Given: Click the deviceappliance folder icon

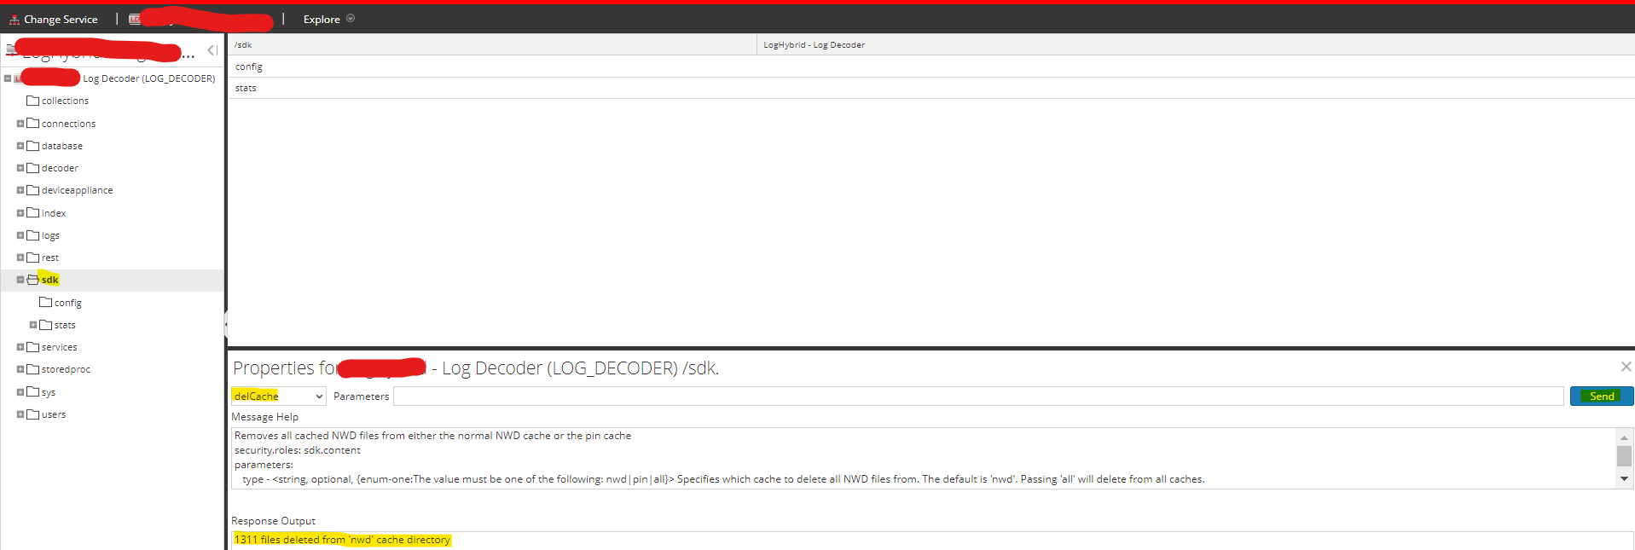Looking at the screenshot, I should click(x=33, y=189).
